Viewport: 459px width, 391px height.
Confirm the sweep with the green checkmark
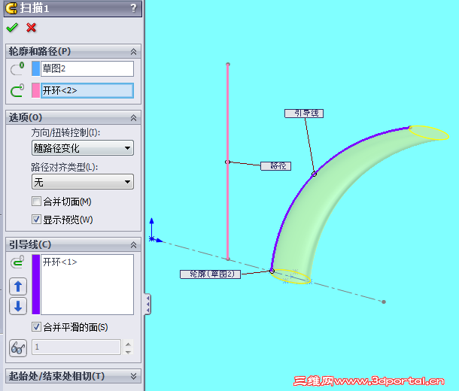(12, 28)
